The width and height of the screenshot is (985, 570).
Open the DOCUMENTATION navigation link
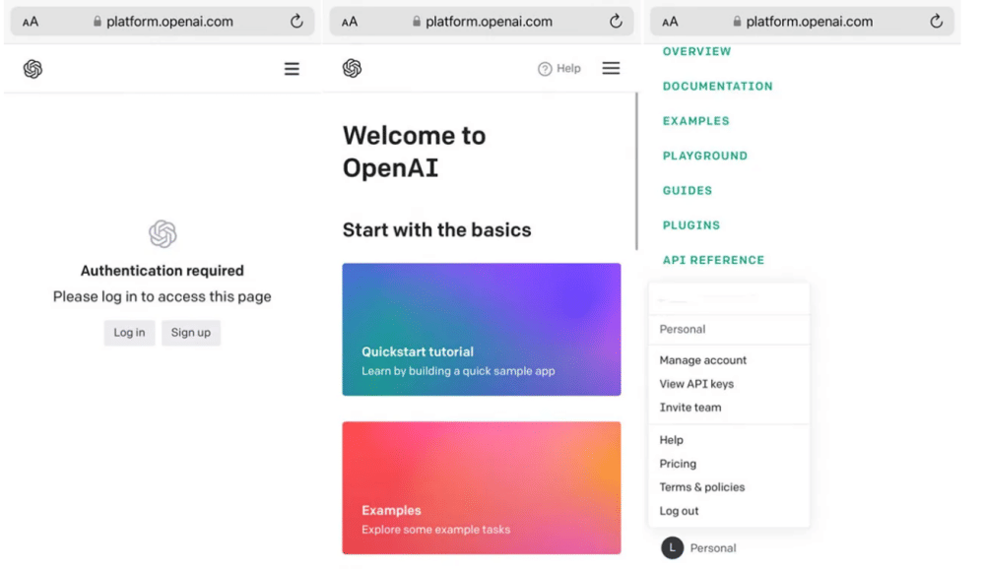tap(717, 87)
